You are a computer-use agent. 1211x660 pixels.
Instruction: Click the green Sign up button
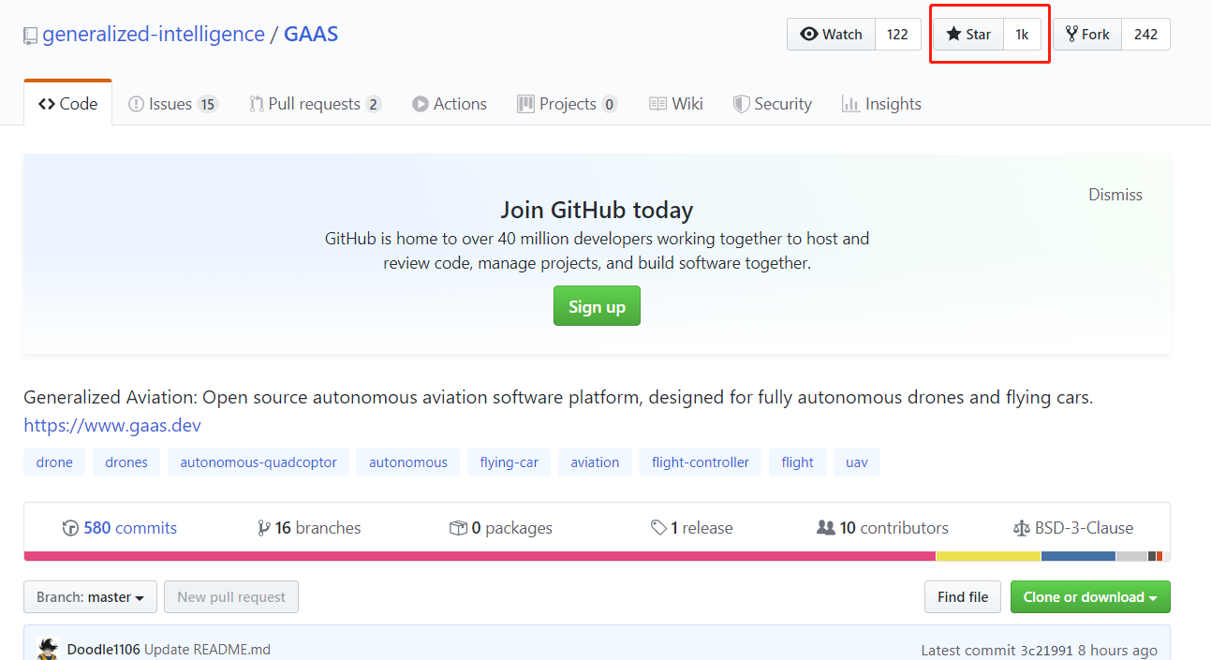597,306
